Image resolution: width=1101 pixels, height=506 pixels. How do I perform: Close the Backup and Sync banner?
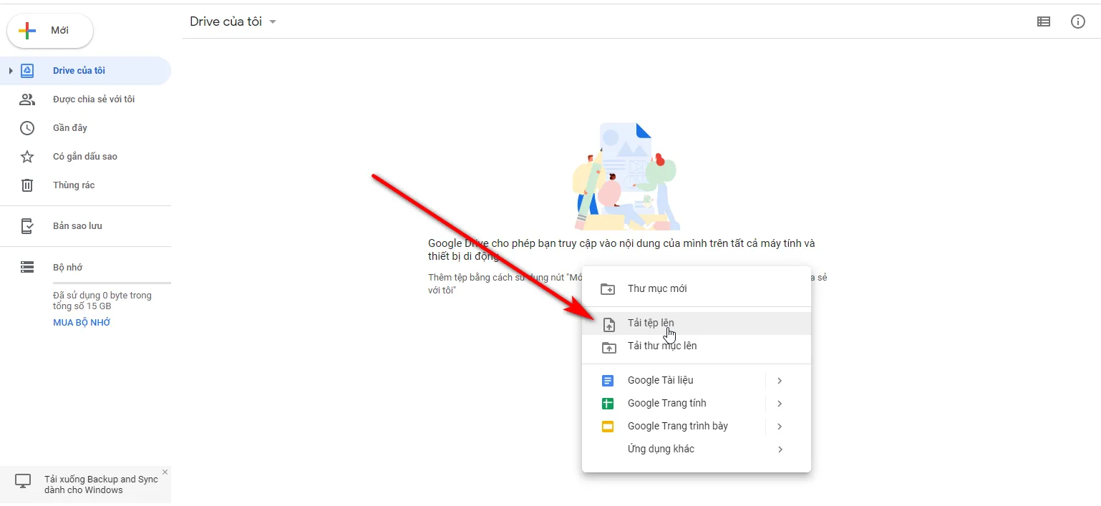165,472
